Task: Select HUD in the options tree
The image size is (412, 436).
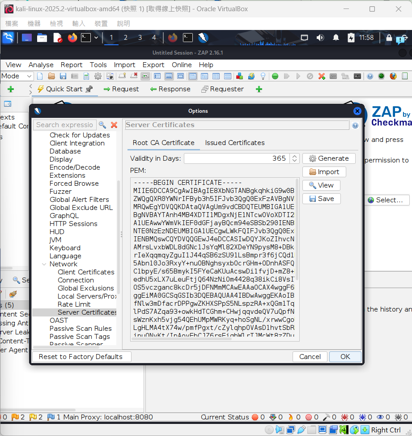Action: (57, 232)
